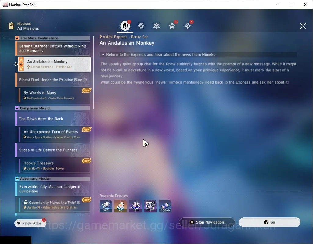View the 40 Stellar Jade reward icon
The image size is (313, 244).
(x=121, y=206)
